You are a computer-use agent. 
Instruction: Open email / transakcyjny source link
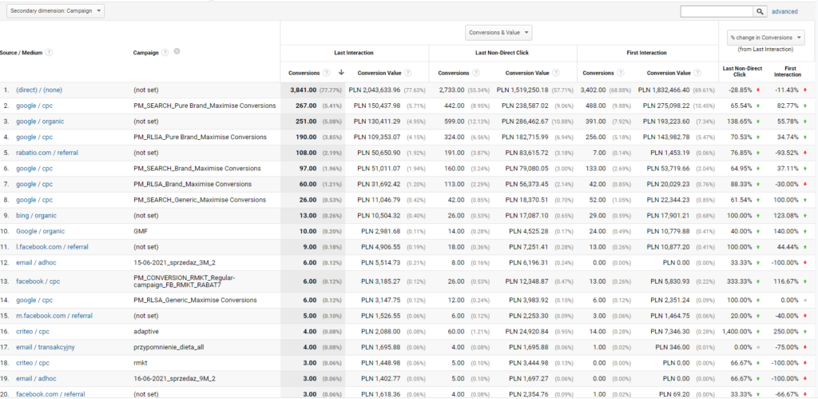point(46,347)
